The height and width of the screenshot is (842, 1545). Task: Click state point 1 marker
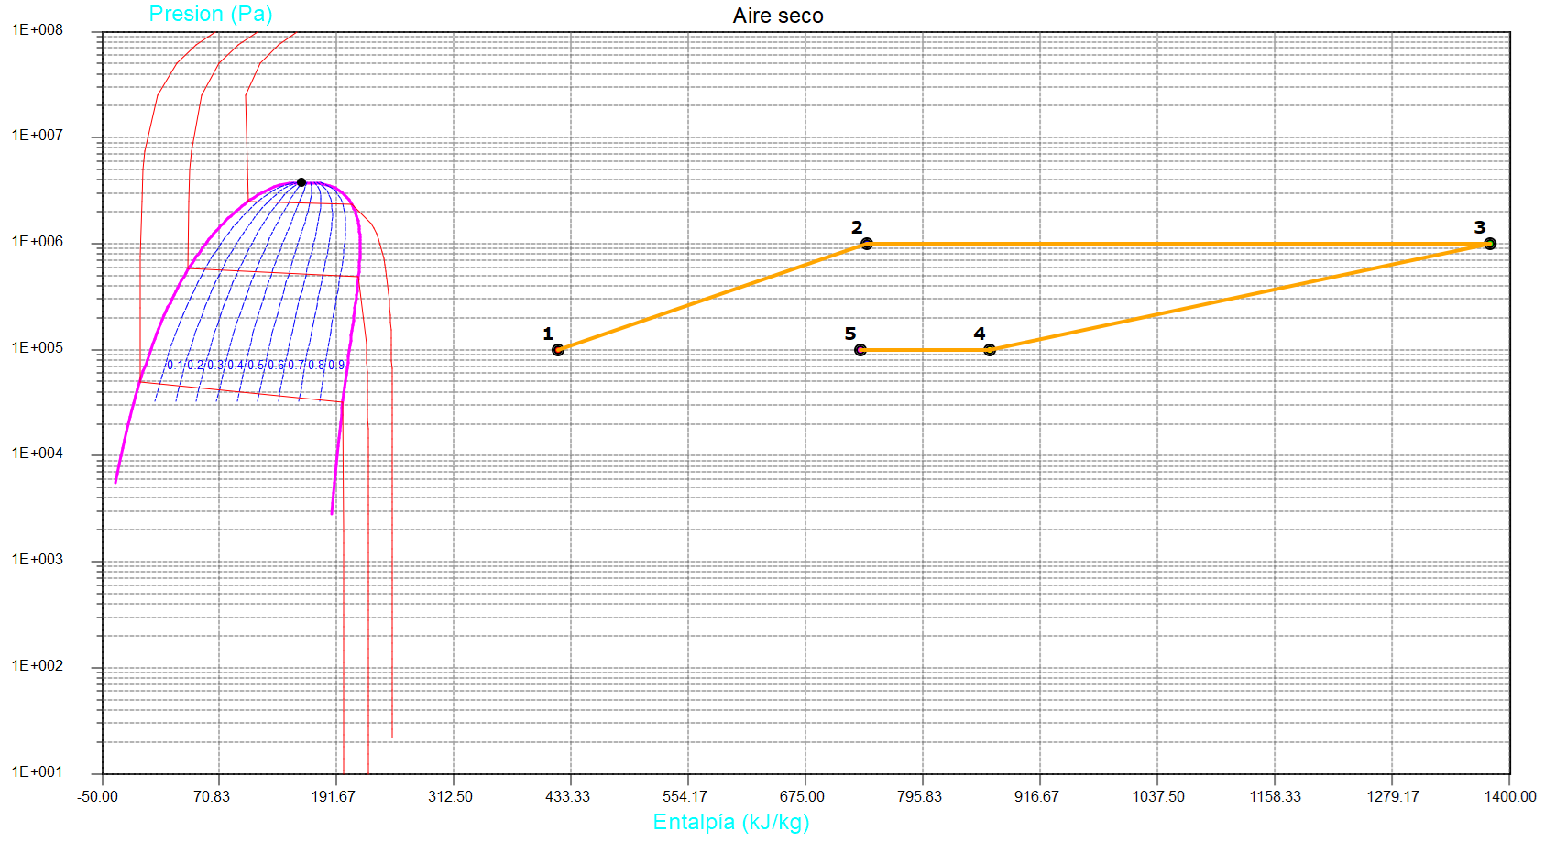coord(558,350)
